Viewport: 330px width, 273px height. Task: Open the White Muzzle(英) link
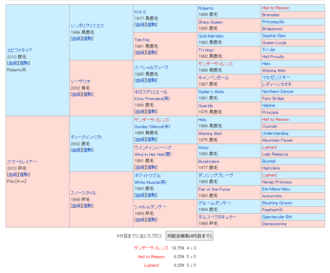click(x=150, y=182)
